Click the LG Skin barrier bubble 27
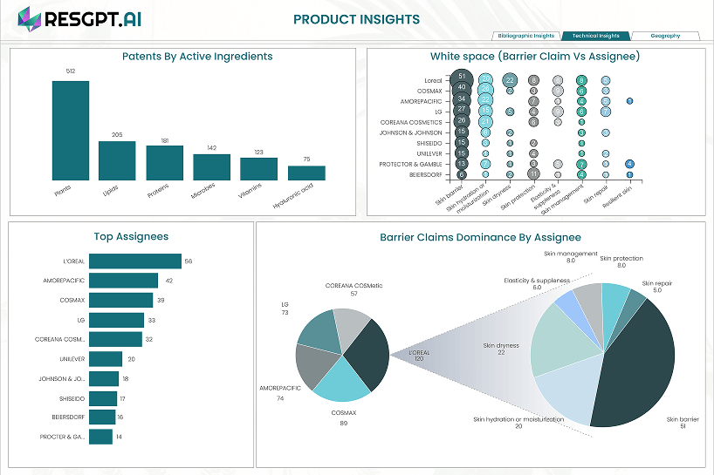 pos(462,110)
